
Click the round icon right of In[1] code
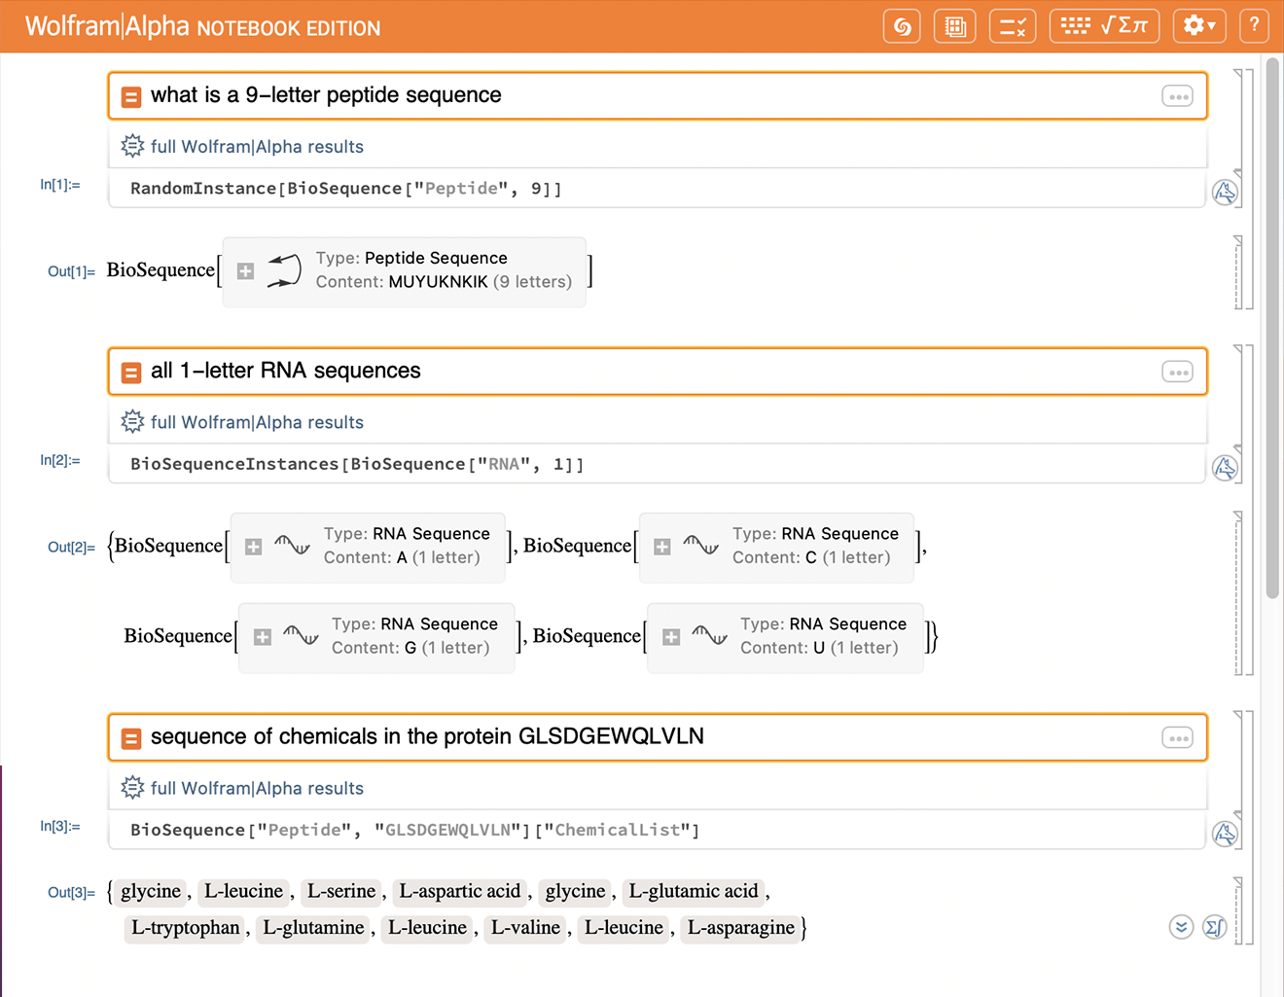pyautogui.click(x=1225, y=192)
